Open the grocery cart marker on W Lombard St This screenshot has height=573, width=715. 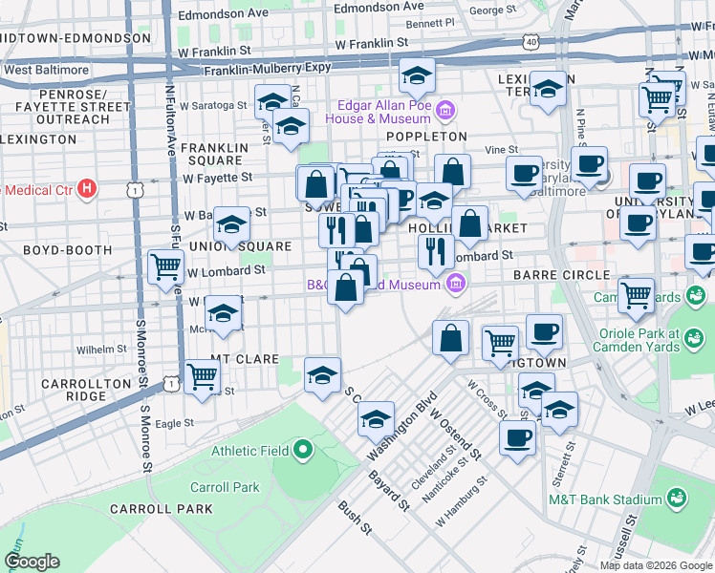click(166, 267)
